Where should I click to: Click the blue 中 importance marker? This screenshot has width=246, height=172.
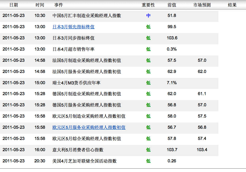pyautogui.click(x=148, y=16)
